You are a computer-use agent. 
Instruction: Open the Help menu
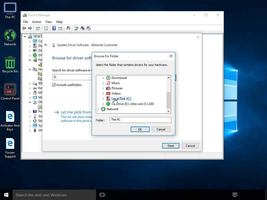point(59,22)
